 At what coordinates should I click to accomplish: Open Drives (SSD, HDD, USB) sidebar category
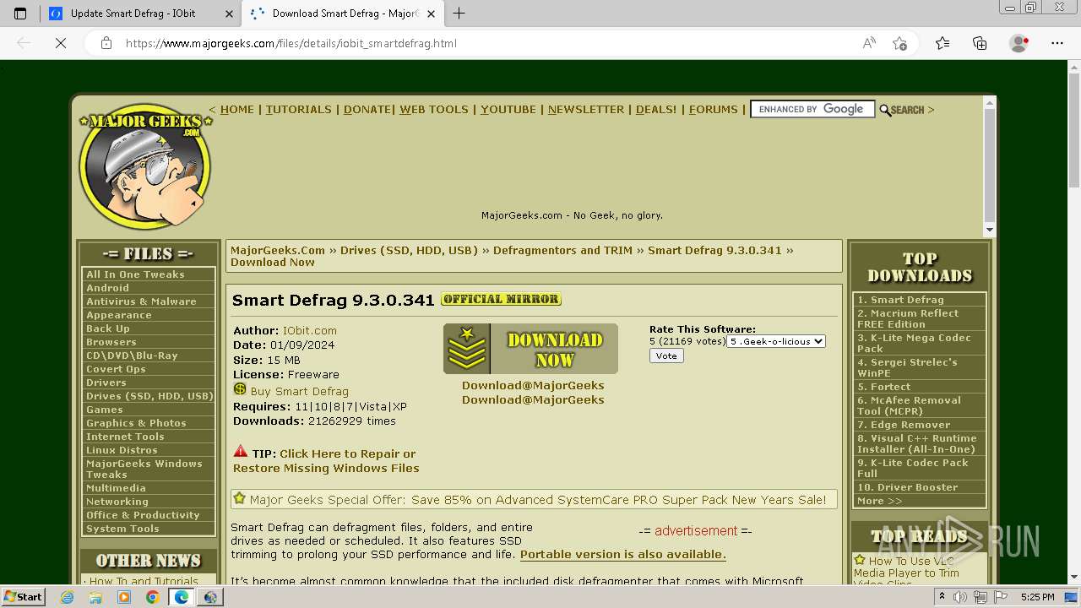(149, 396)
